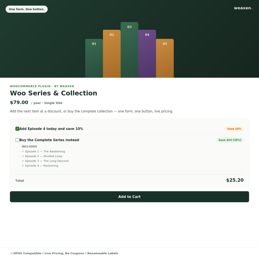Open the weaxen logo link

(x=243, y=8)
